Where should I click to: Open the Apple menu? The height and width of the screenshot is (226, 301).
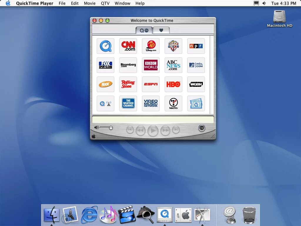point(8,3)
